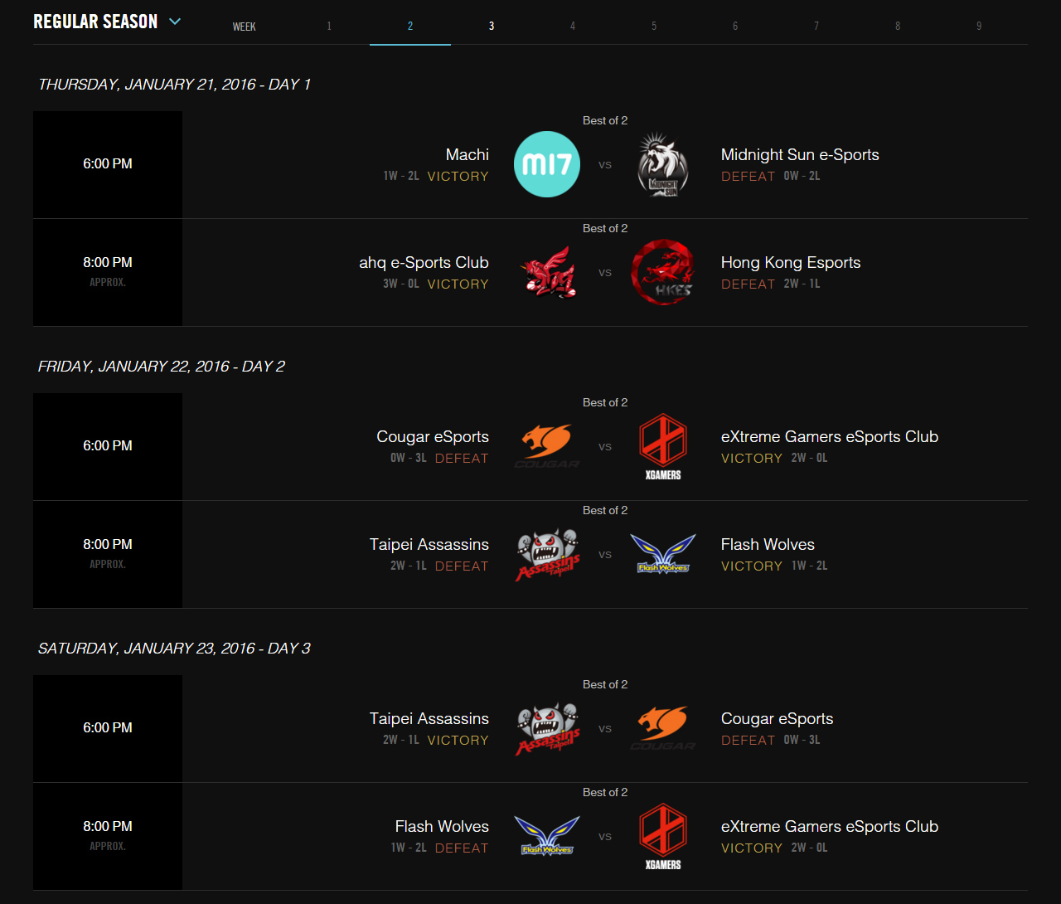Click the Hong Kong Esports logo
Screen dimensions: 1061x904
(x=663, y=272)
